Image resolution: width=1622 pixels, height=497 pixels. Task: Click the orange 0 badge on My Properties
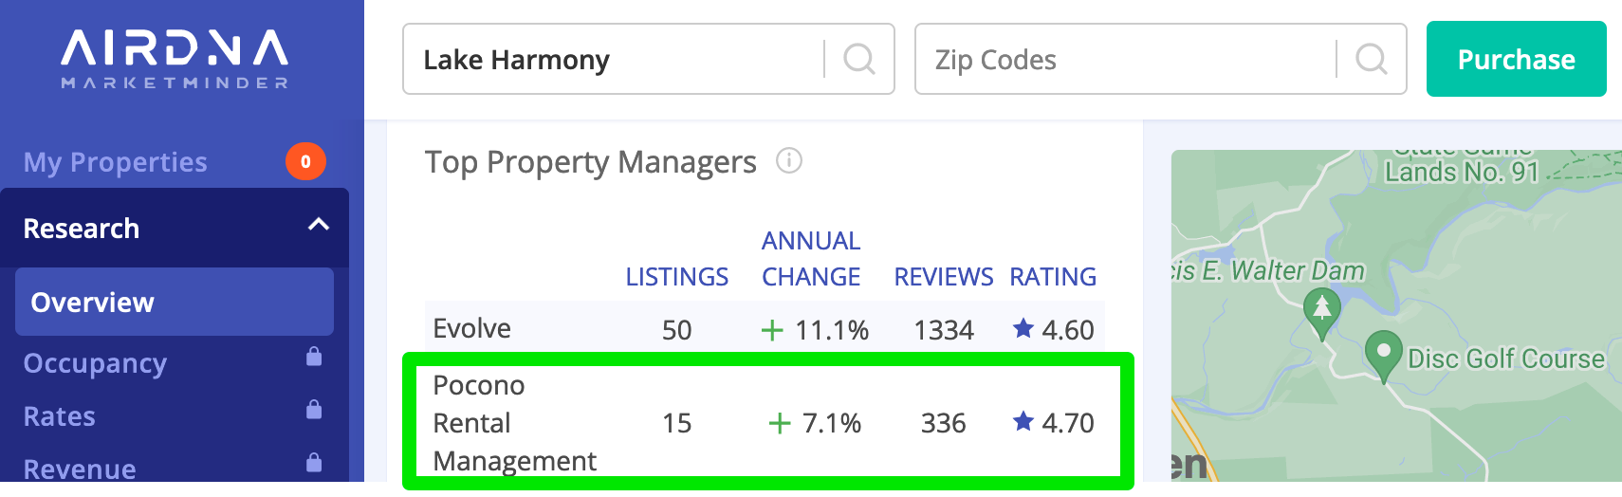click(x=305, y=161)
